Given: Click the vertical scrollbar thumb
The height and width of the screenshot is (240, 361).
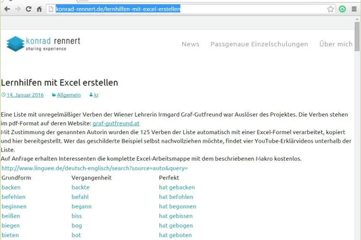Looking at the screenshot, I should 357,36.
